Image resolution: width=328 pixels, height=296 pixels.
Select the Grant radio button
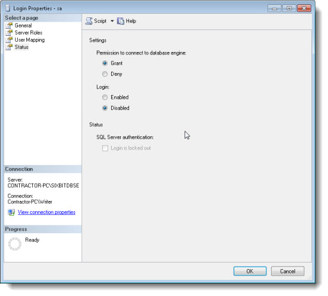(x=105, y=63)
